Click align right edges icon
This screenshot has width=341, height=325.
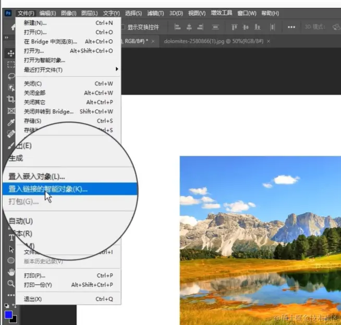pos(200,27)
